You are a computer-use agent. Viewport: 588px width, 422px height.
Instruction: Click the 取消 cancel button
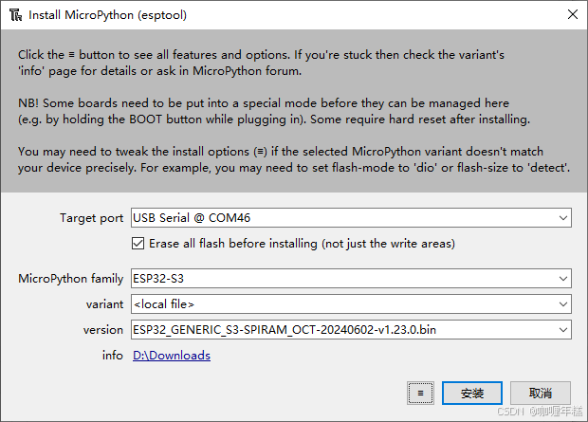click(541, 394)
